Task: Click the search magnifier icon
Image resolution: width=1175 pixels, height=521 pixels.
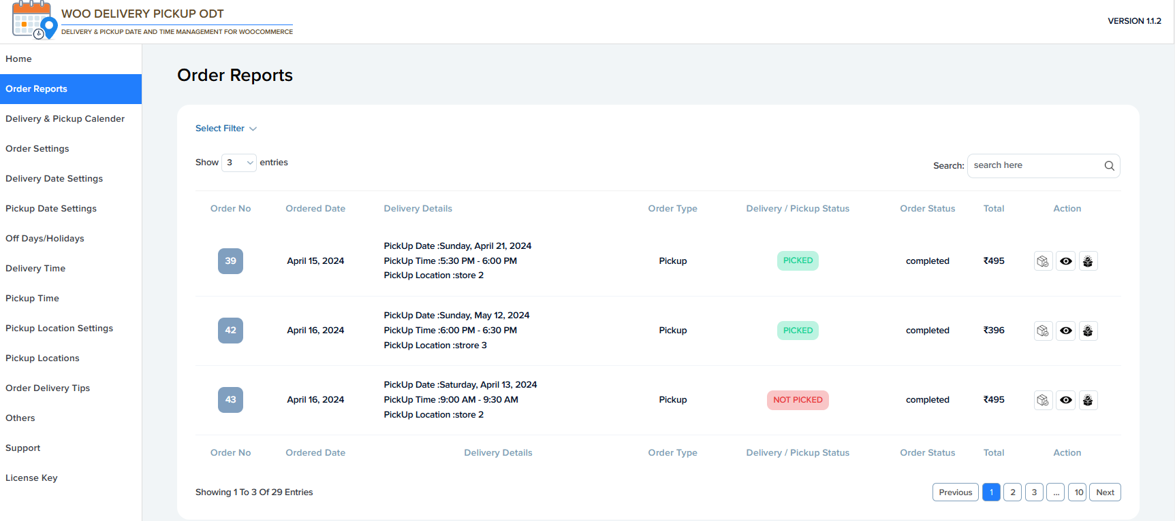Action: click(1109, 166)
